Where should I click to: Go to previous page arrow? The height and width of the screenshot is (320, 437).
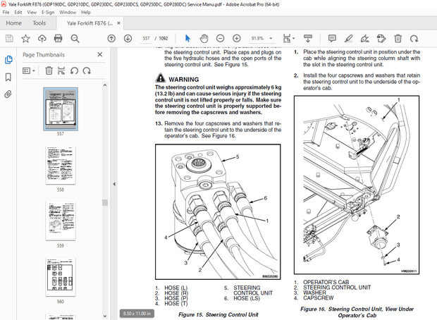[111, 39]
